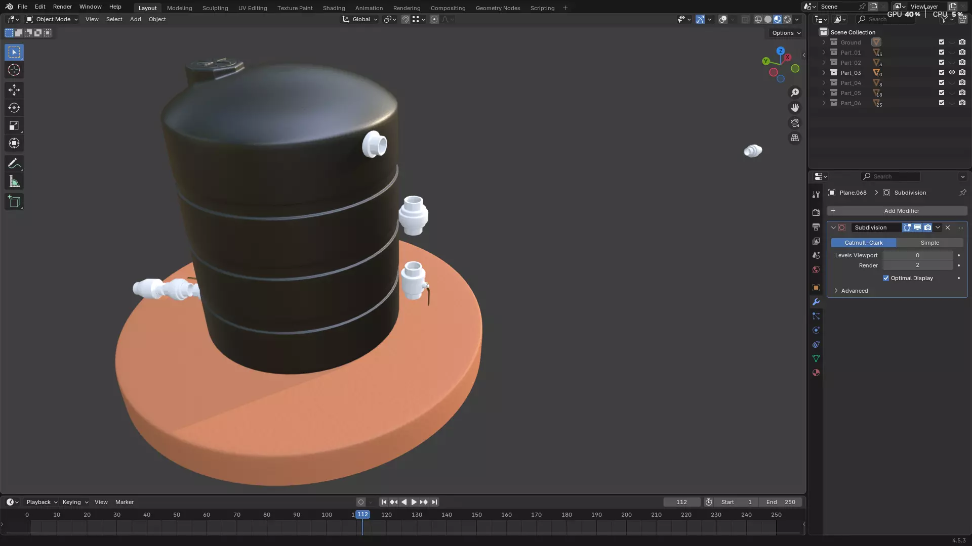Switch to the Shading workspace tab
Viewport: 972px width, 546px height.
pyautogui.click(x=334, y=8)
